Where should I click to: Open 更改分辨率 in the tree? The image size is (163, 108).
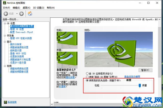pyautogui.click(x=16, y=44)
